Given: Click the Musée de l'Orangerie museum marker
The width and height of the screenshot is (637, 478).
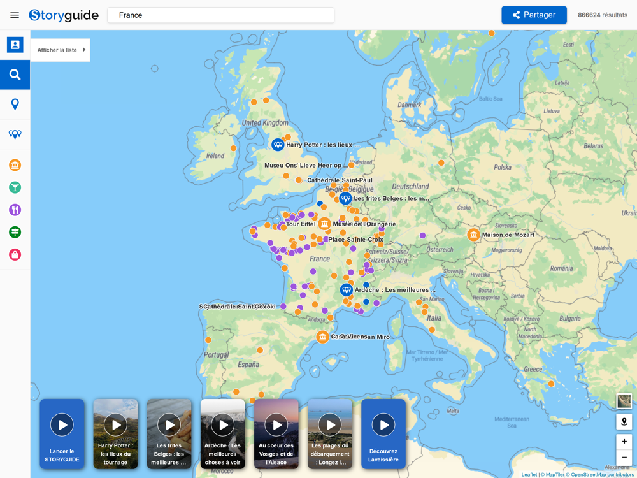Looking at the screenshot, I should tap(324, 224).
